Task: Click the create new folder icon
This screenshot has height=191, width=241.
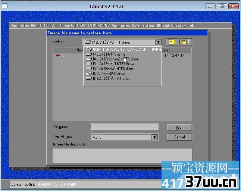Action: tap(186, 42)
